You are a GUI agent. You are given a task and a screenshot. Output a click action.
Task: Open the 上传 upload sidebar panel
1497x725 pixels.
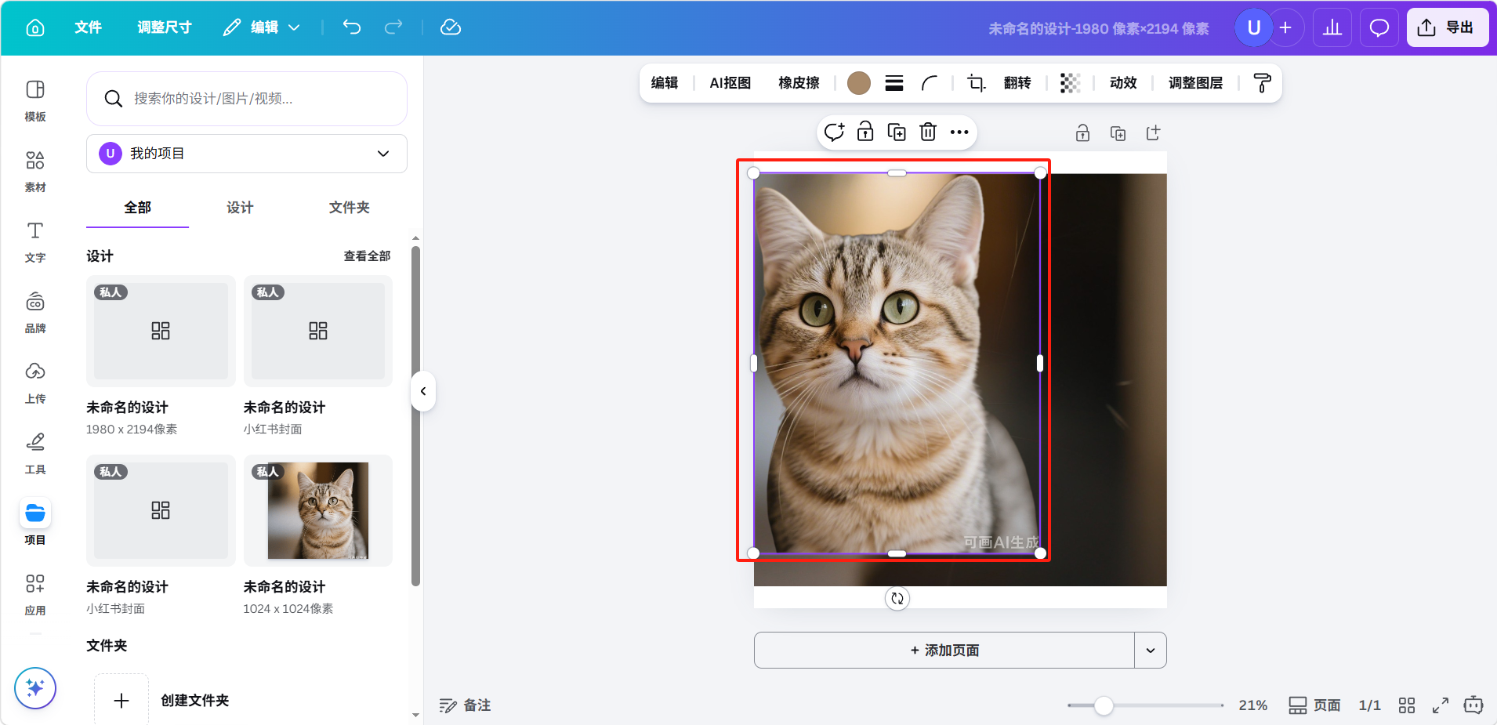pyautogui.click(x=35, y=382)
